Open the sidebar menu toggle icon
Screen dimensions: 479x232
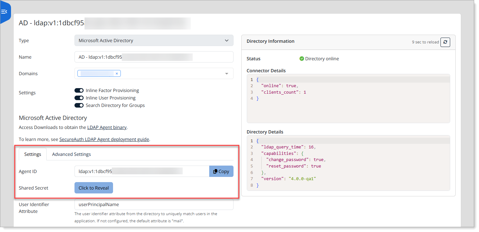point(5,12)
